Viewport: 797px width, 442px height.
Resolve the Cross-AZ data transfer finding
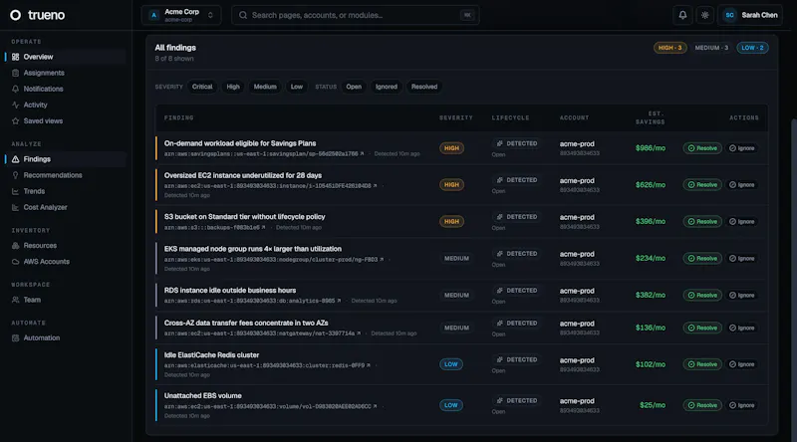[x=702, y=329]
